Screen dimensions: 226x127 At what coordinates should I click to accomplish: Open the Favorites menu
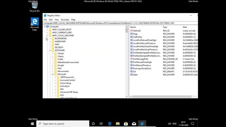[65, 20]
